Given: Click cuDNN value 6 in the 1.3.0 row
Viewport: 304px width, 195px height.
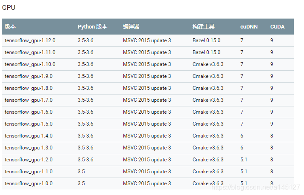Looking at the screenshot, I should pos(242,148).
